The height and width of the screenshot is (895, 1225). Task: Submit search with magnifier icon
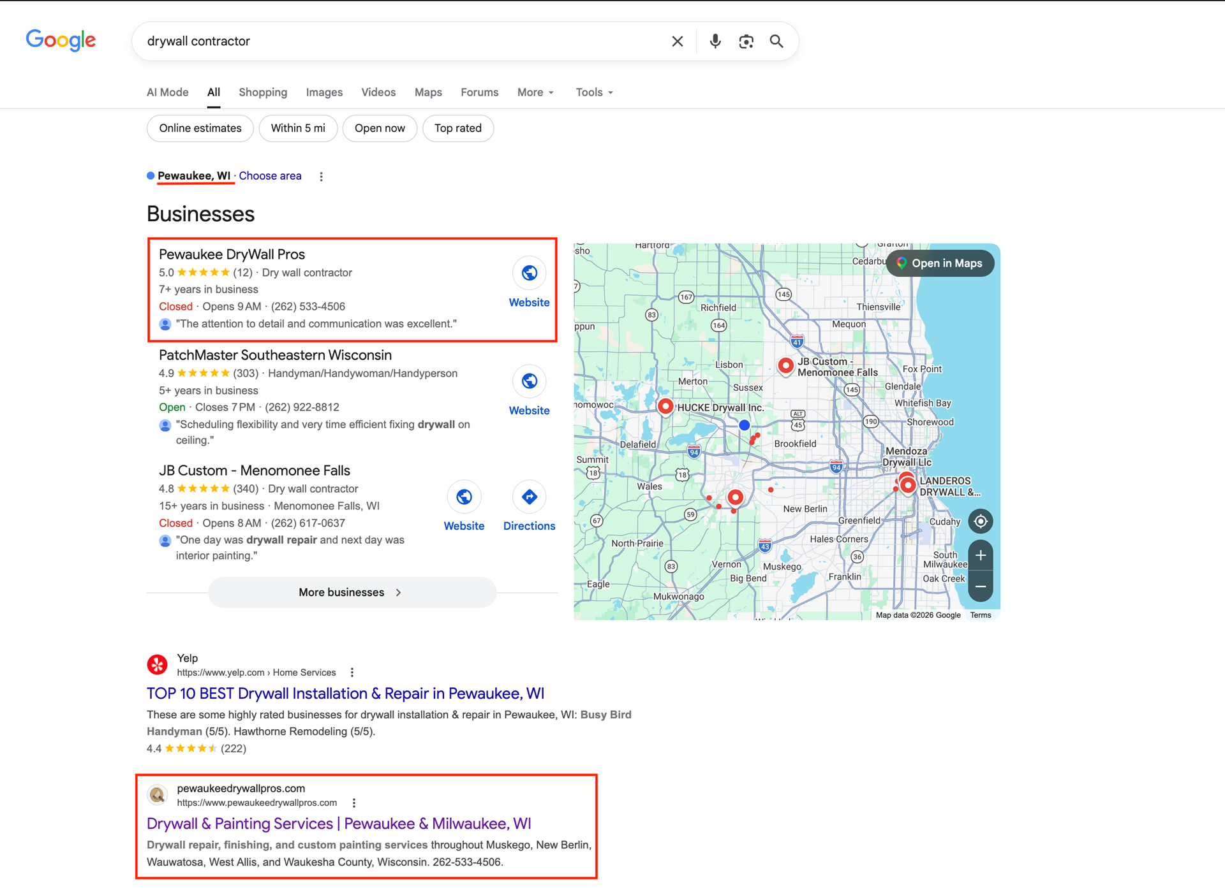pyautogui.click(x=776, y=41)
